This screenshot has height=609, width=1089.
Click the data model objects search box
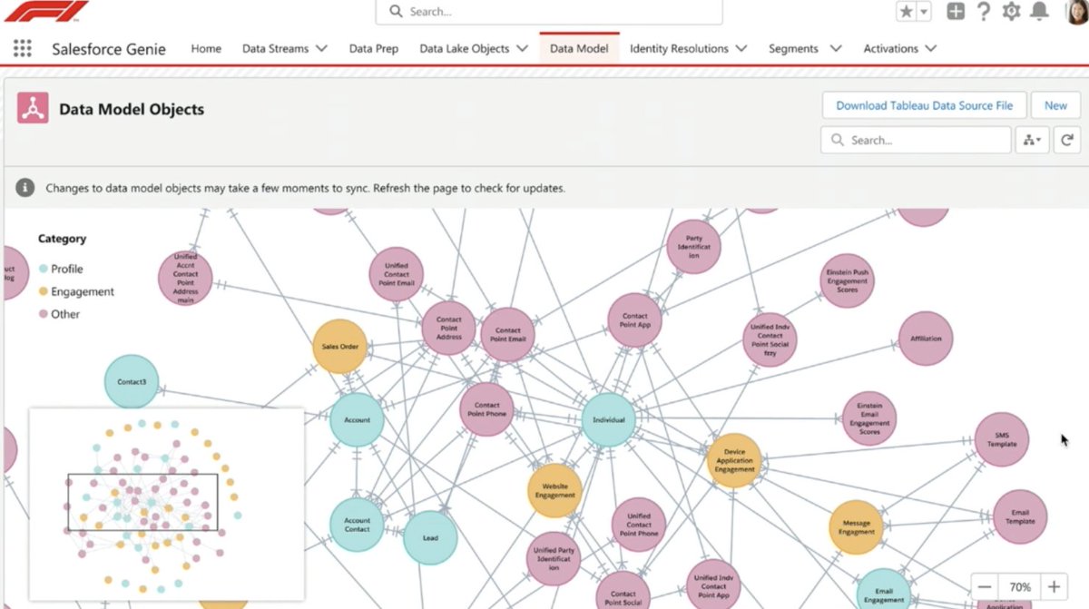point(916,140)
